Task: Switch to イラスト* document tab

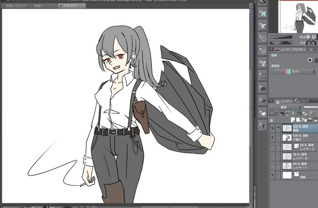Action: point(72,6)
